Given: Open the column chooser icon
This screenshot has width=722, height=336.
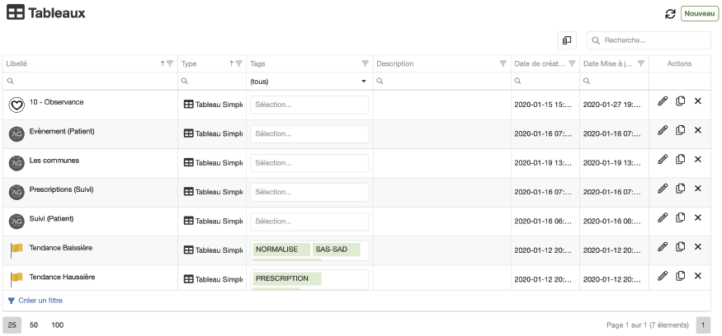Looking at the screenshot, I should [x=566, y=40].
